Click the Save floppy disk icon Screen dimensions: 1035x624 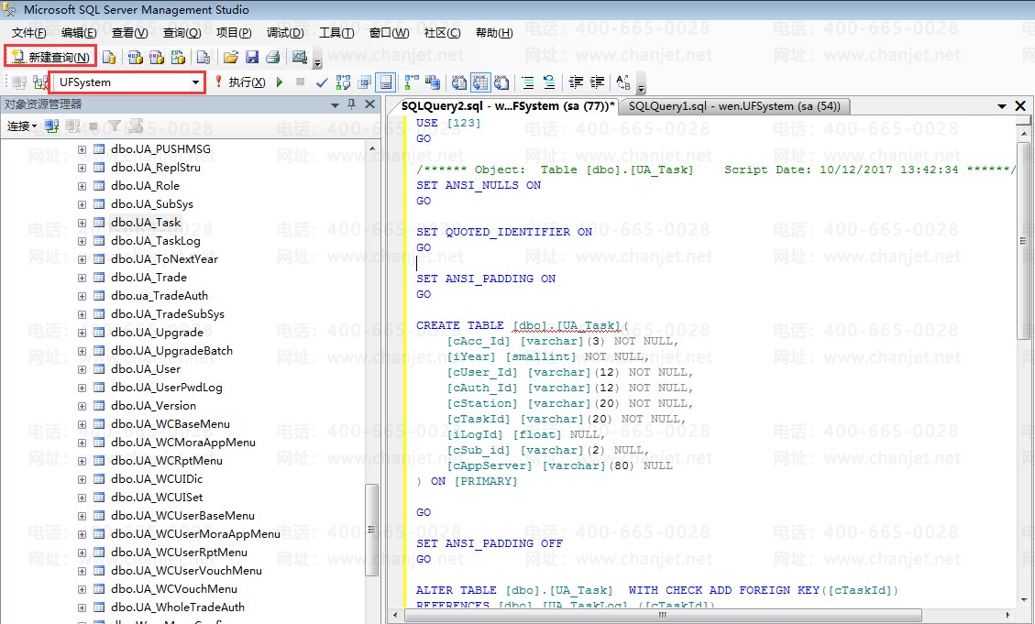point(252,58)
